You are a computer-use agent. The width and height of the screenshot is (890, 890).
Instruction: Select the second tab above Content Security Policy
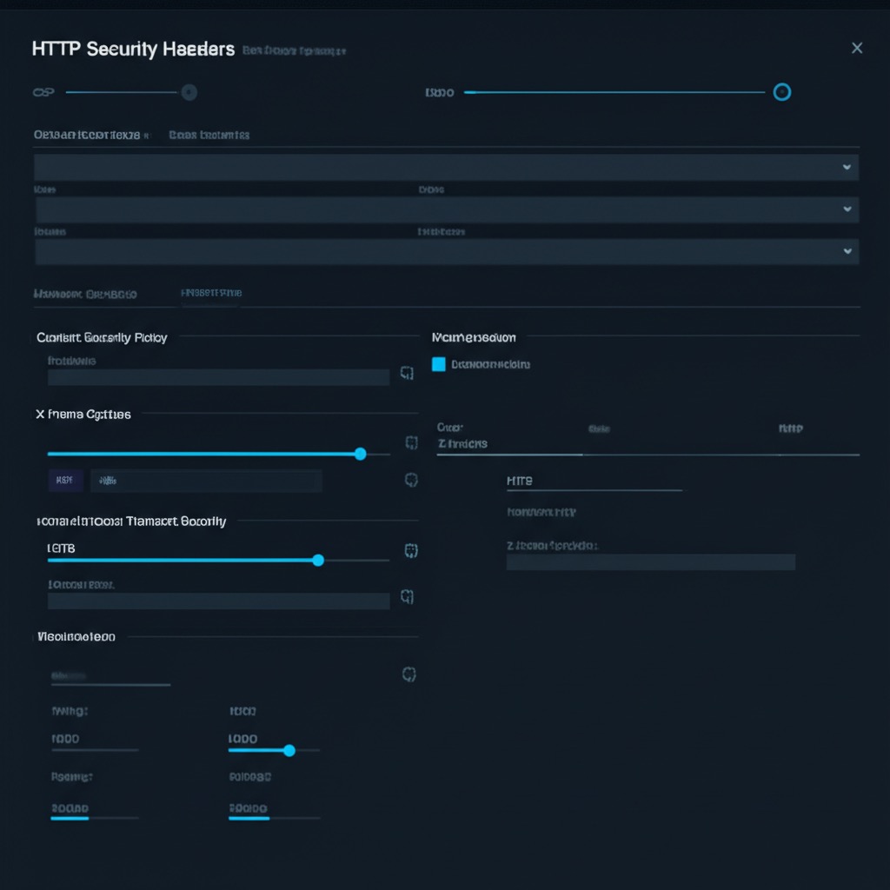tap(211, 294)
